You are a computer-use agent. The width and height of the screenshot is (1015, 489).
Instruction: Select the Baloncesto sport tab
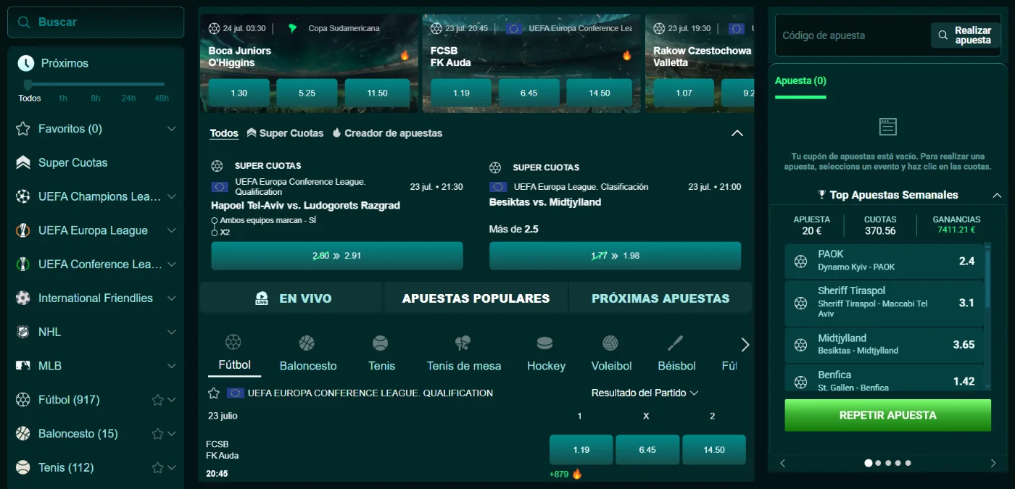point(308,354)
